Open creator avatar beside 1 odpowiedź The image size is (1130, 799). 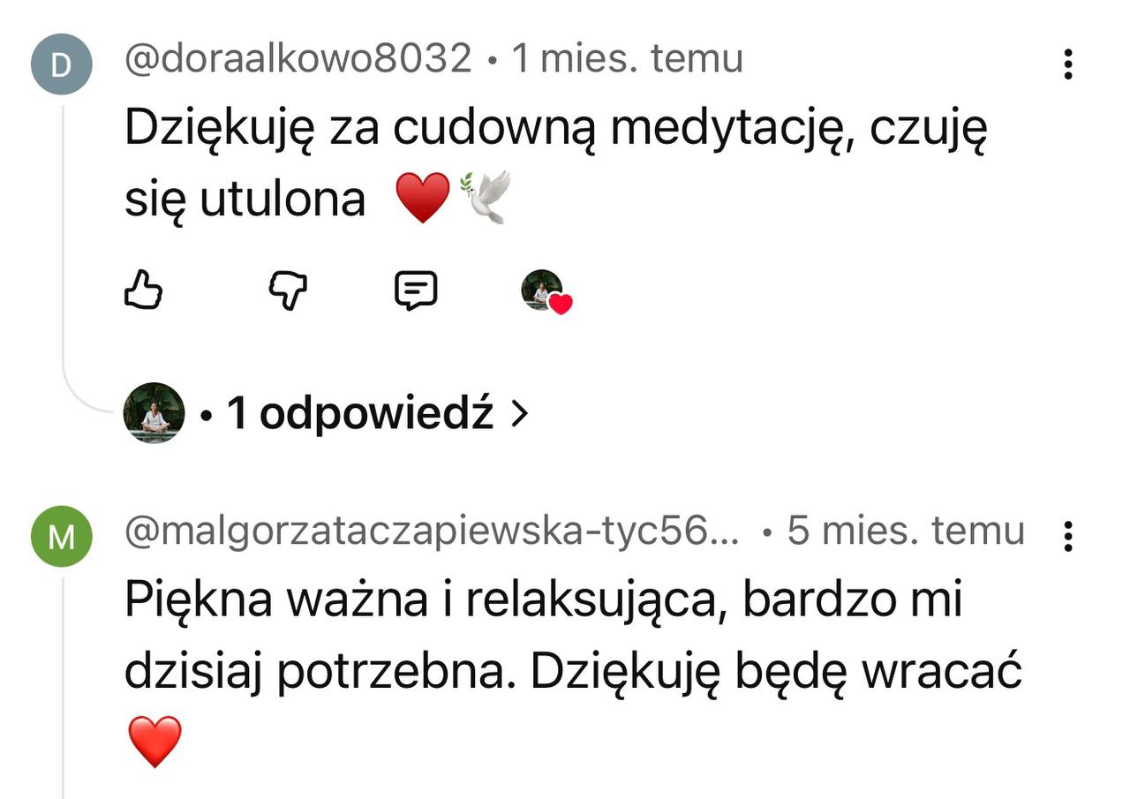[154, 412]
